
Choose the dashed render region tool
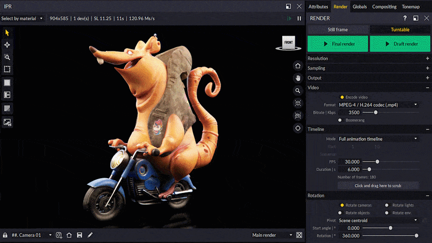[7, 69]
